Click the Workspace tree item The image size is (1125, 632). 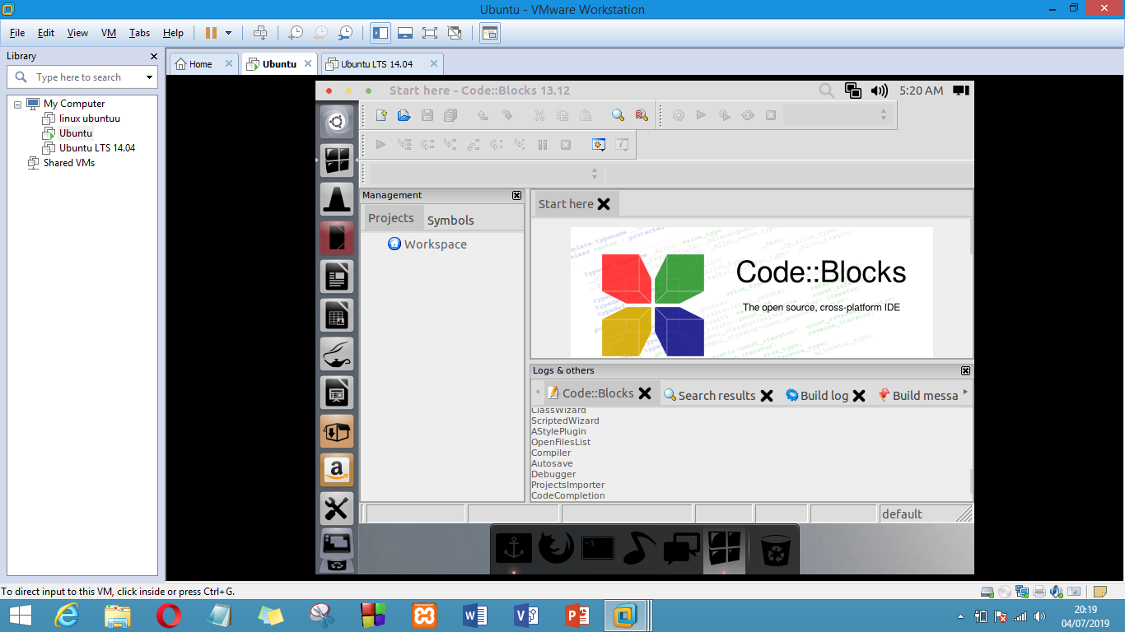(x=435, y=244)
